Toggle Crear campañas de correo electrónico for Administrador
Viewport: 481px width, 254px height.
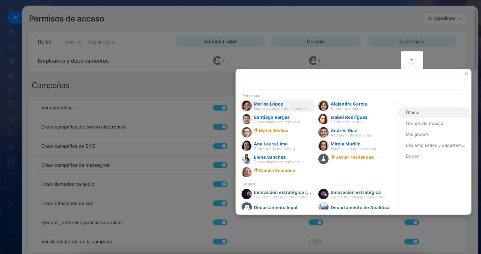tap(220, 127)
